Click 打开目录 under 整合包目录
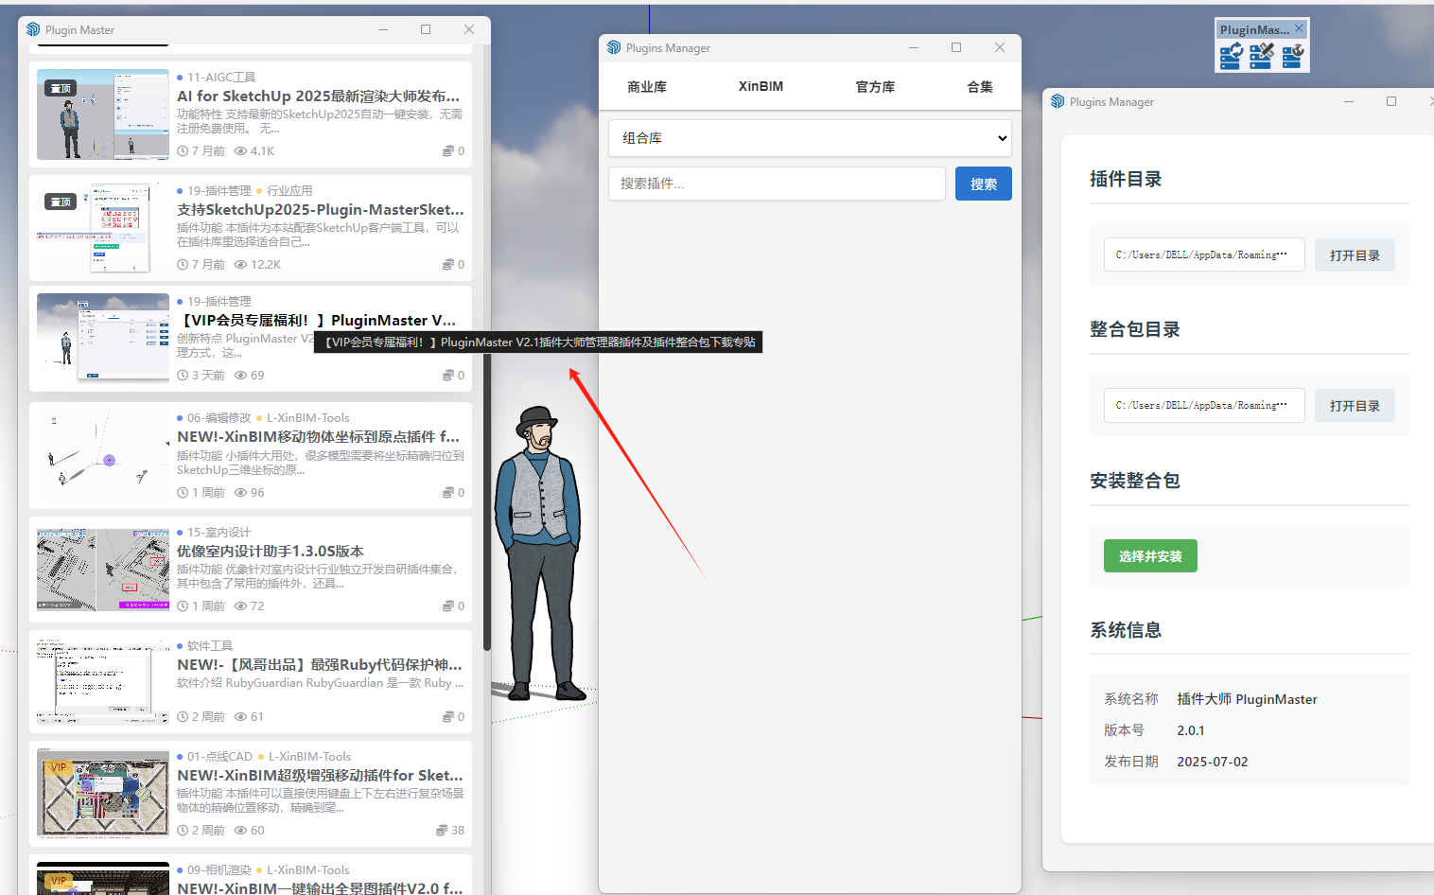1434x895 pixels. [1354, 406]
